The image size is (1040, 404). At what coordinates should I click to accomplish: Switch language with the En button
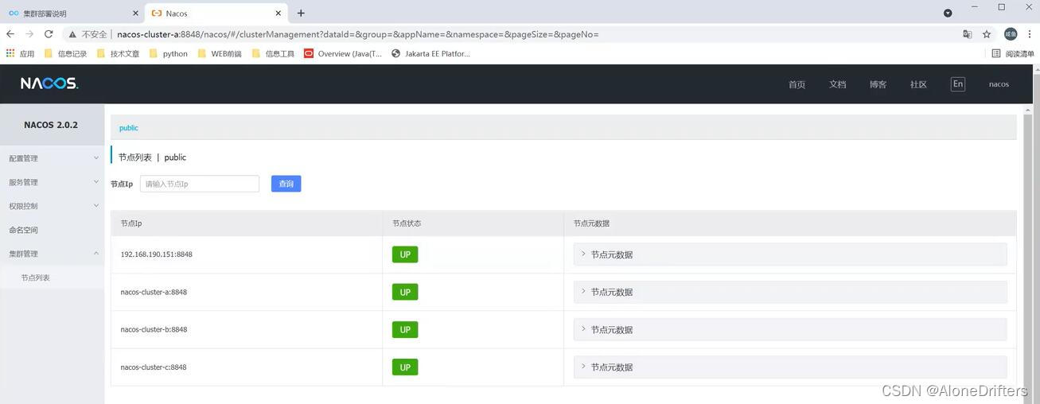point(957,84)
